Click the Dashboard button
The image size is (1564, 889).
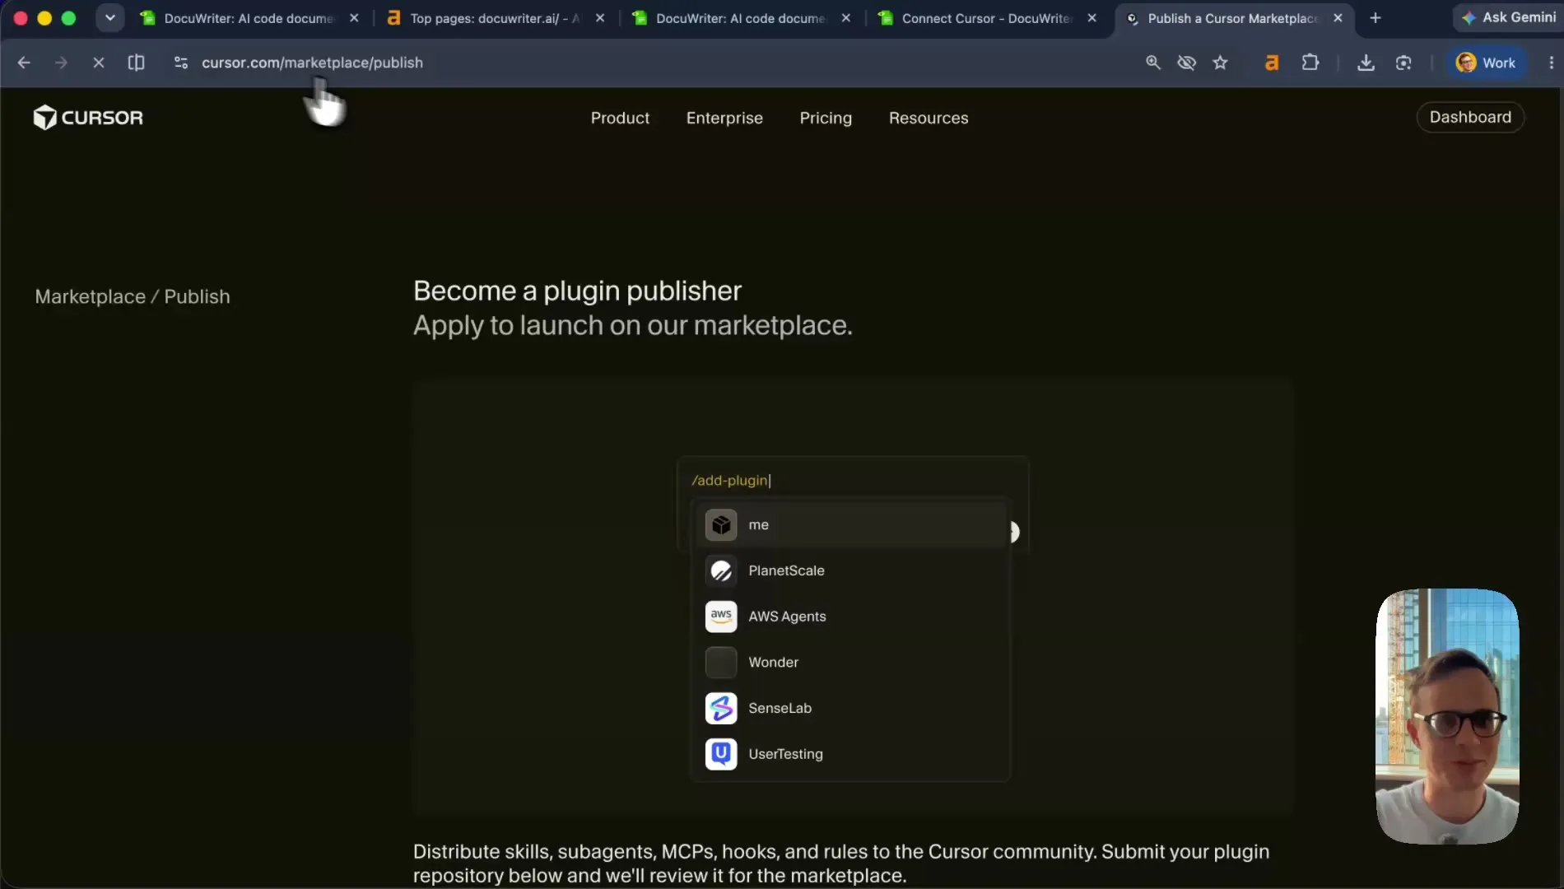1470,117
